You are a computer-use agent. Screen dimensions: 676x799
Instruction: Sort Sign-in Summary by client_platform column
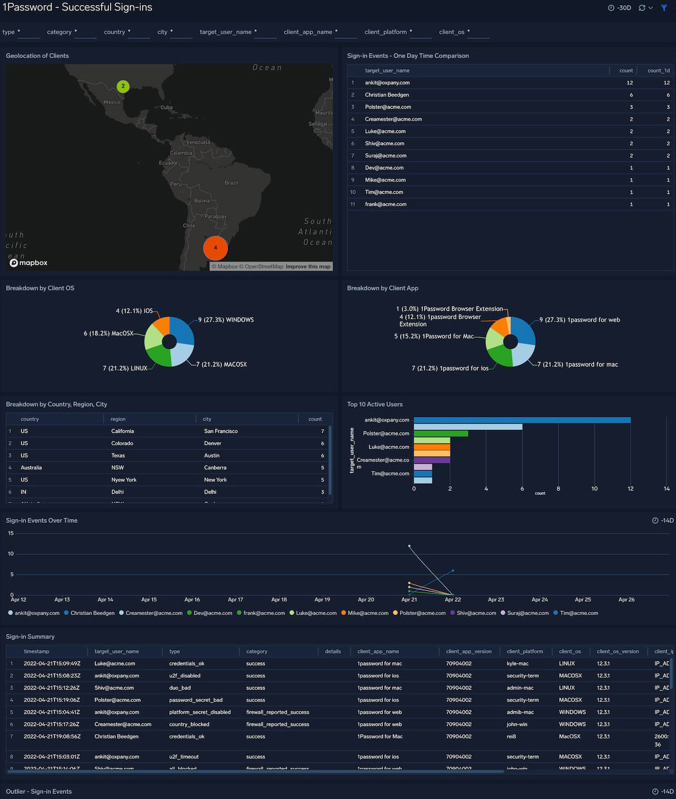coord(525,651)
